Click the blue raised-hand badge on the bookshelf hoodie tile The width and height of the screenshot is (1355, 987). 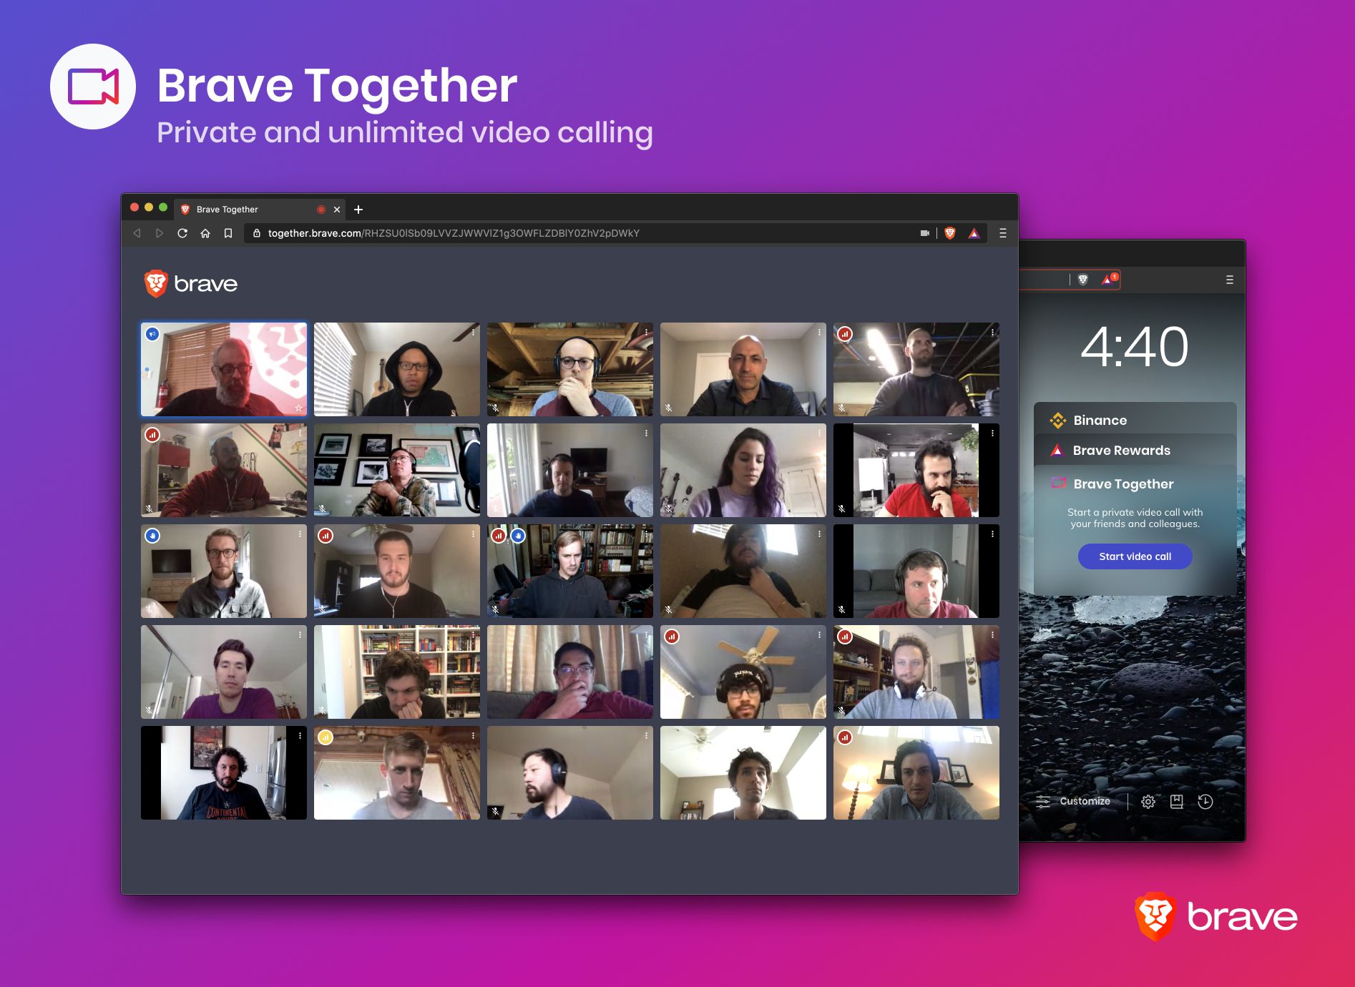pyautogui.click(x=519, y=536)
